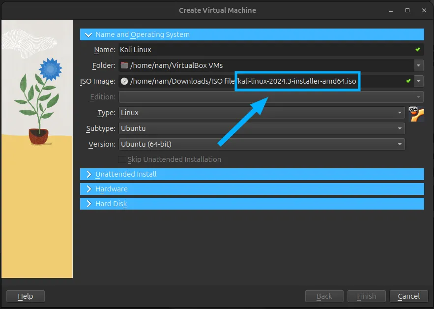
Task: Click the chevron icon beside Hard Disk
Action: pyautogui.click(x=88, y=204)
